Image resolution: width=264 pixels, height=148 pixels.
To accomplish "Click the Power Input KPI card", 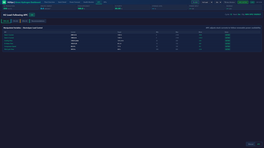I will pos(206,8).
